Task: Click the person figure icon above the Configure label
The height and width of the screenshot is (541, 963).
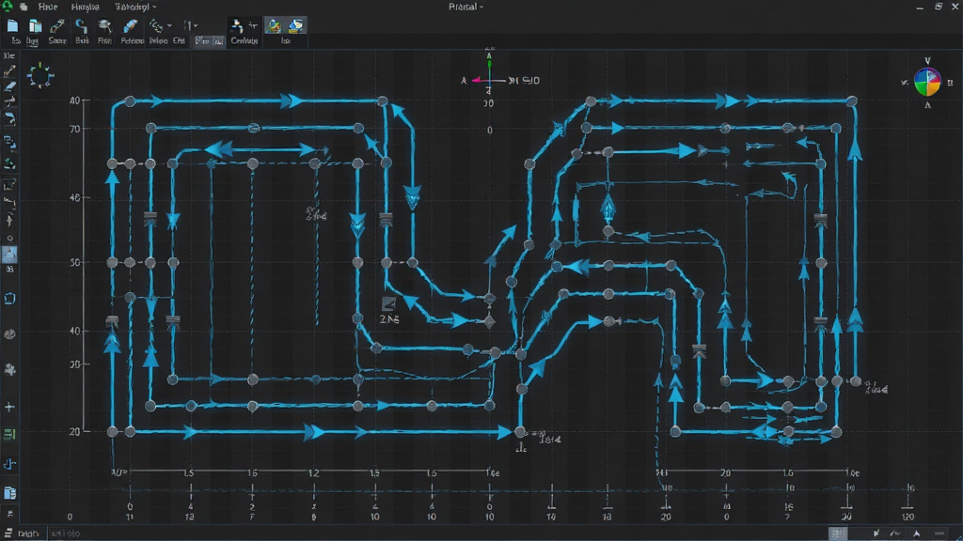Action: (x=236, y=25)
